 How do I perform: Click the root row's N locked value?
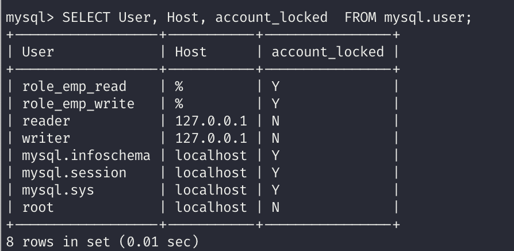[275, 207]
